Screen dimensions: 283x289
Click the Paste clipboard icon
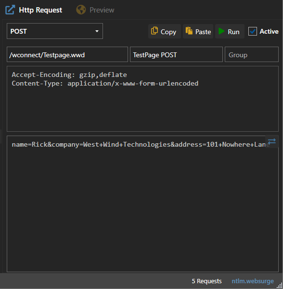[189, 31]
